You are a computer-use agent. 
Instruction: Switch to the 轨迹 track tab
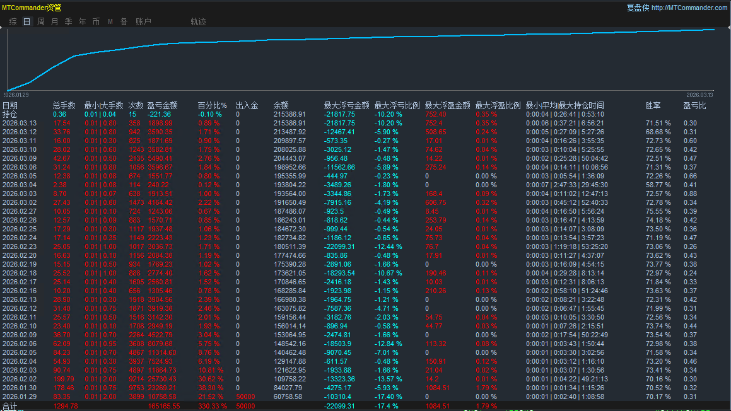click(x=198, y=21)
